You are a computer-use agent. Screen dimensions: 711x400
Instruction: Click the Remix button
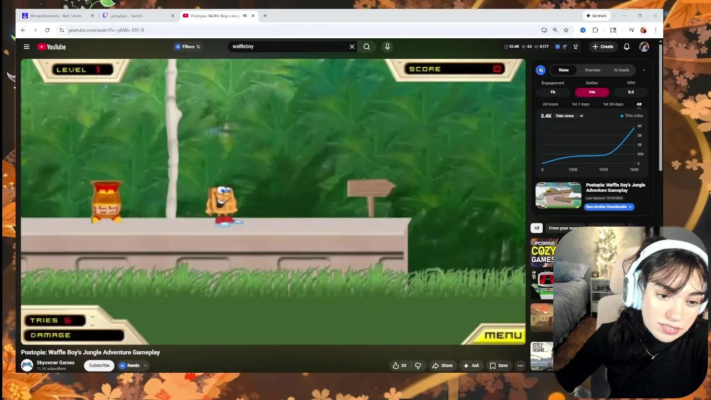pyautogui.click(x=129, y=366)
